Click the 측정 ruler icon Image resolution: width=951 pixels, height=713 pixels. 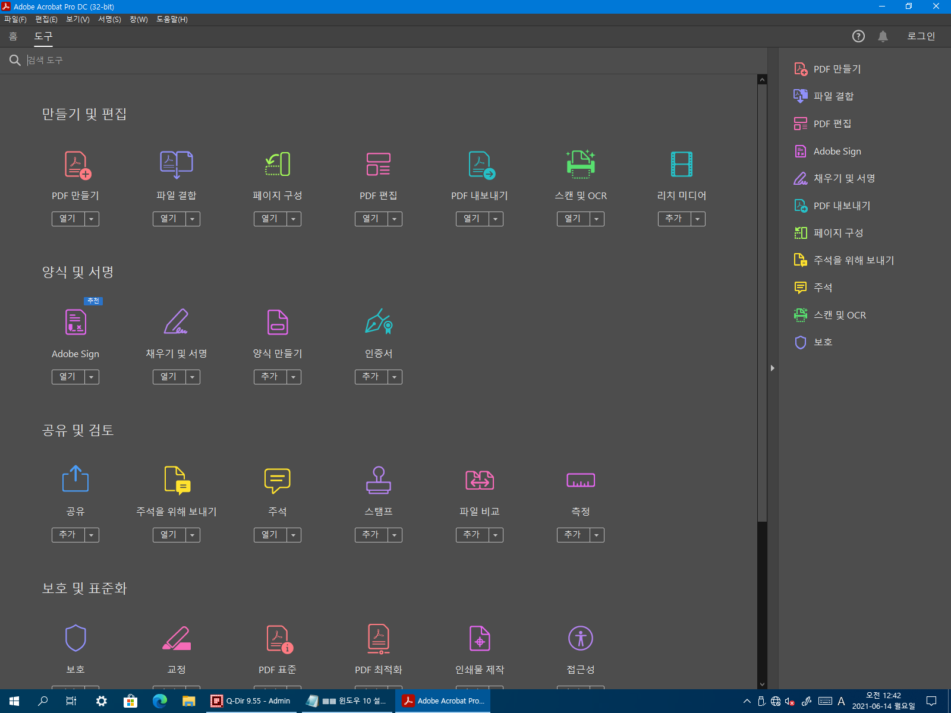click(x=581, y=480)
